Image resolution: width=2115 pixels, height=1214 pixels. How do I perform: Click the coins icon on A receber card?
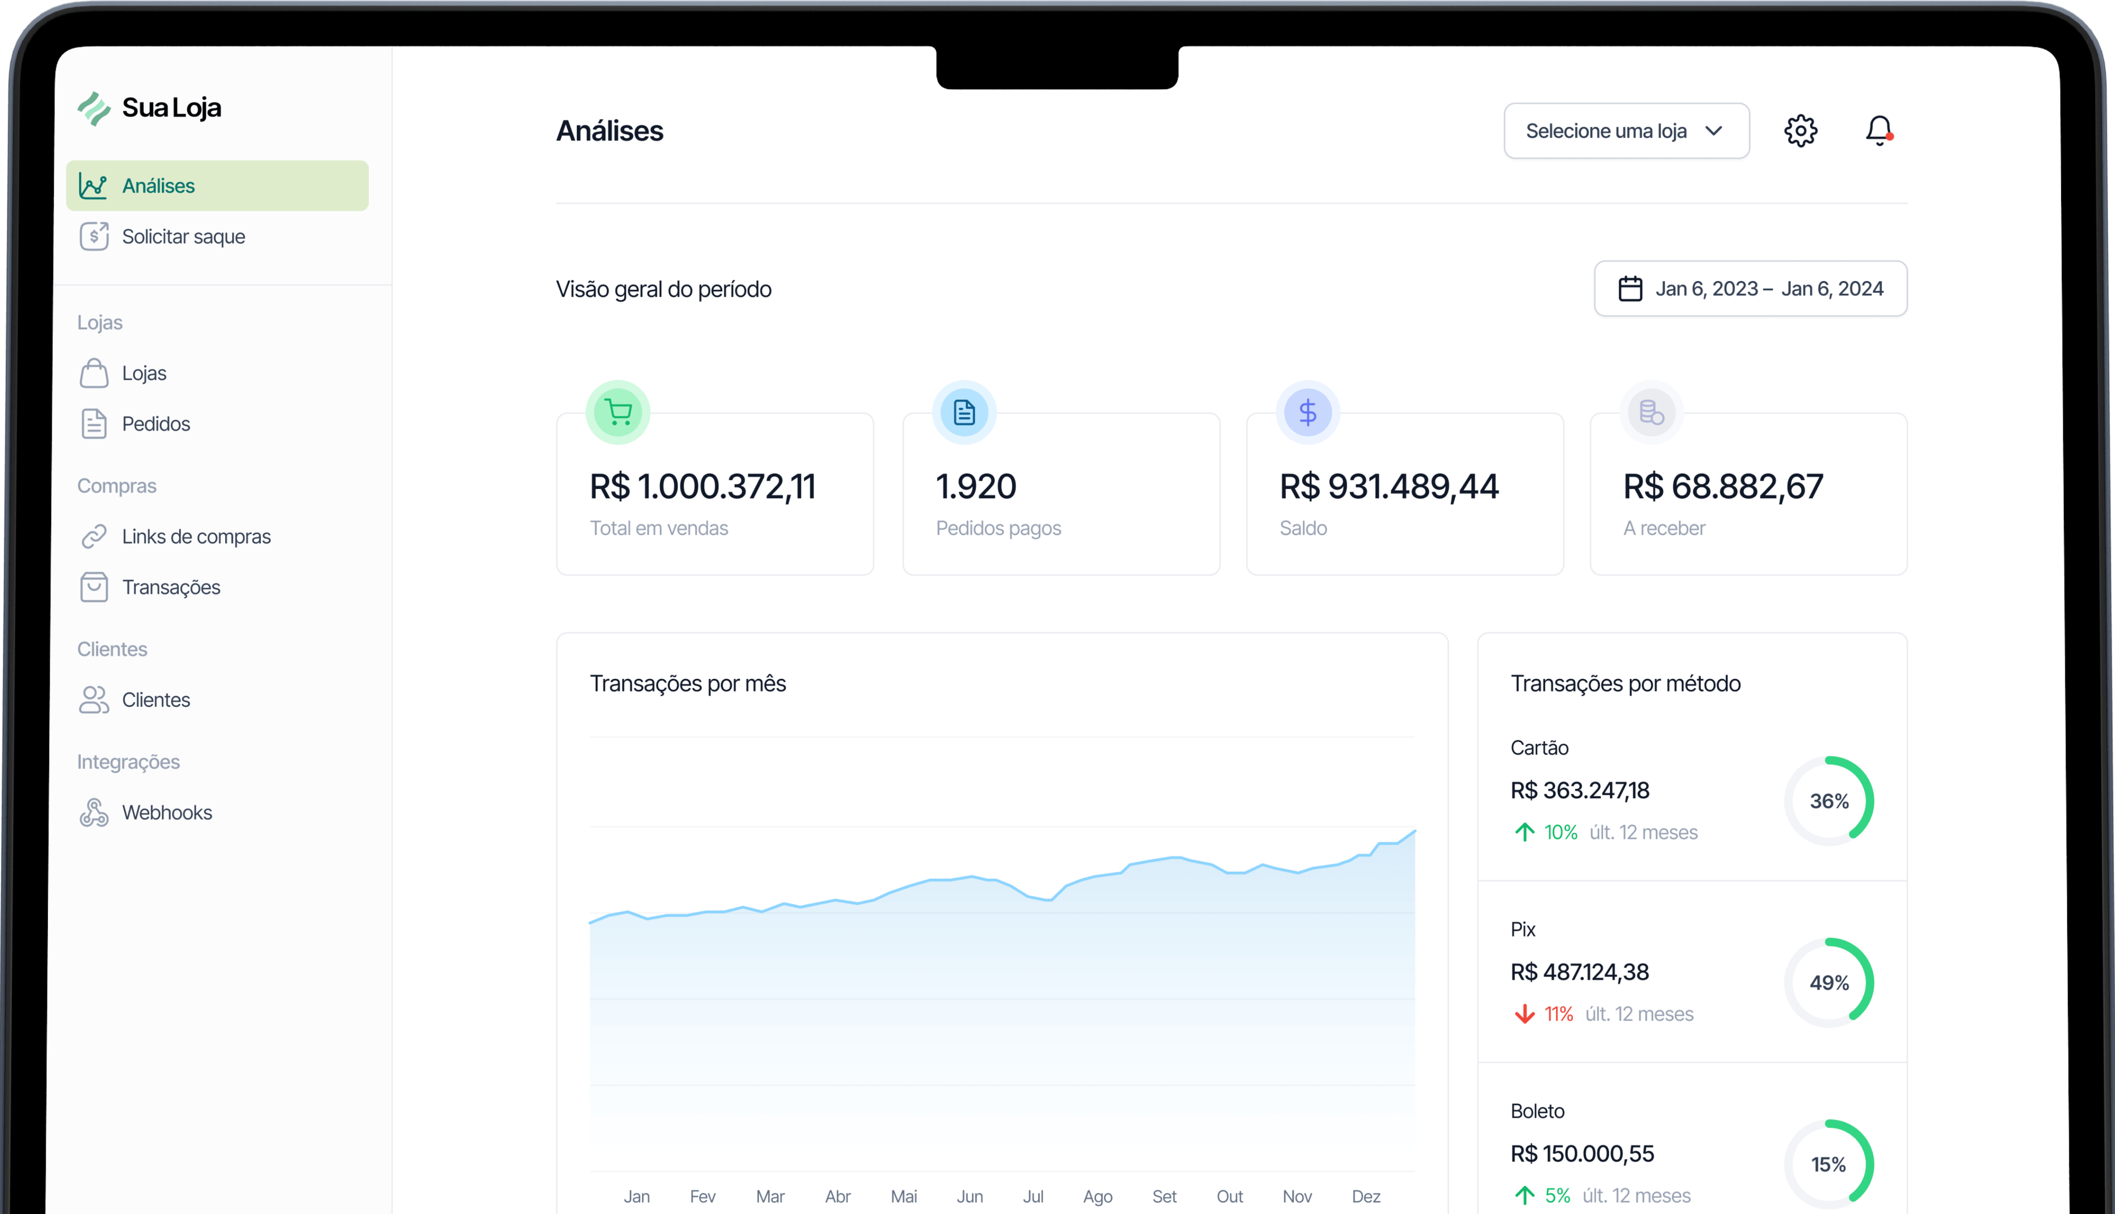coord(1651,413)
